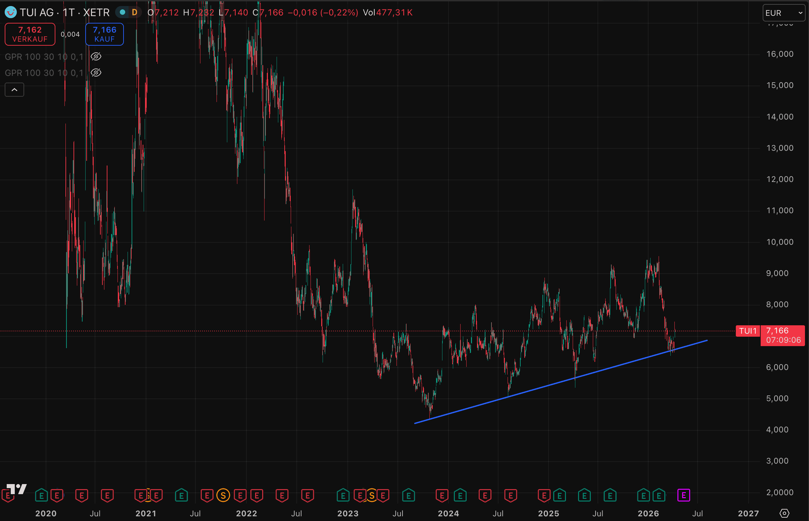
Task: Open chart settings gear icon
Action: tap(784, 513)
